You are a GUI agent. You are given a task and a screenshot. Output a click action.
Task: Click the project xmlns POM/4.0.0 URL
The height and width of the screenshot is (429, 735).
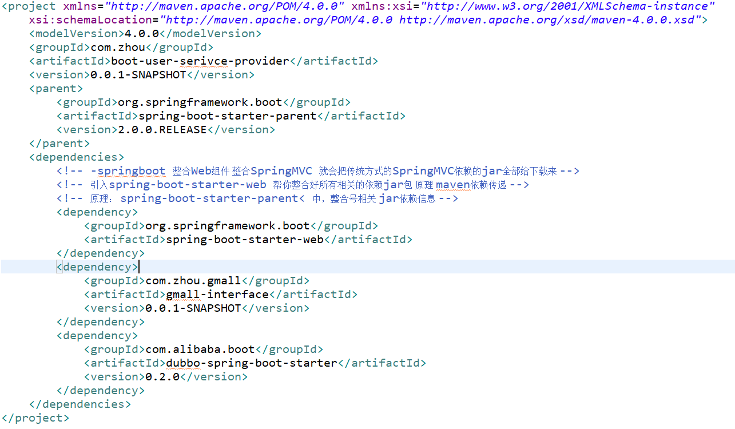224,6
